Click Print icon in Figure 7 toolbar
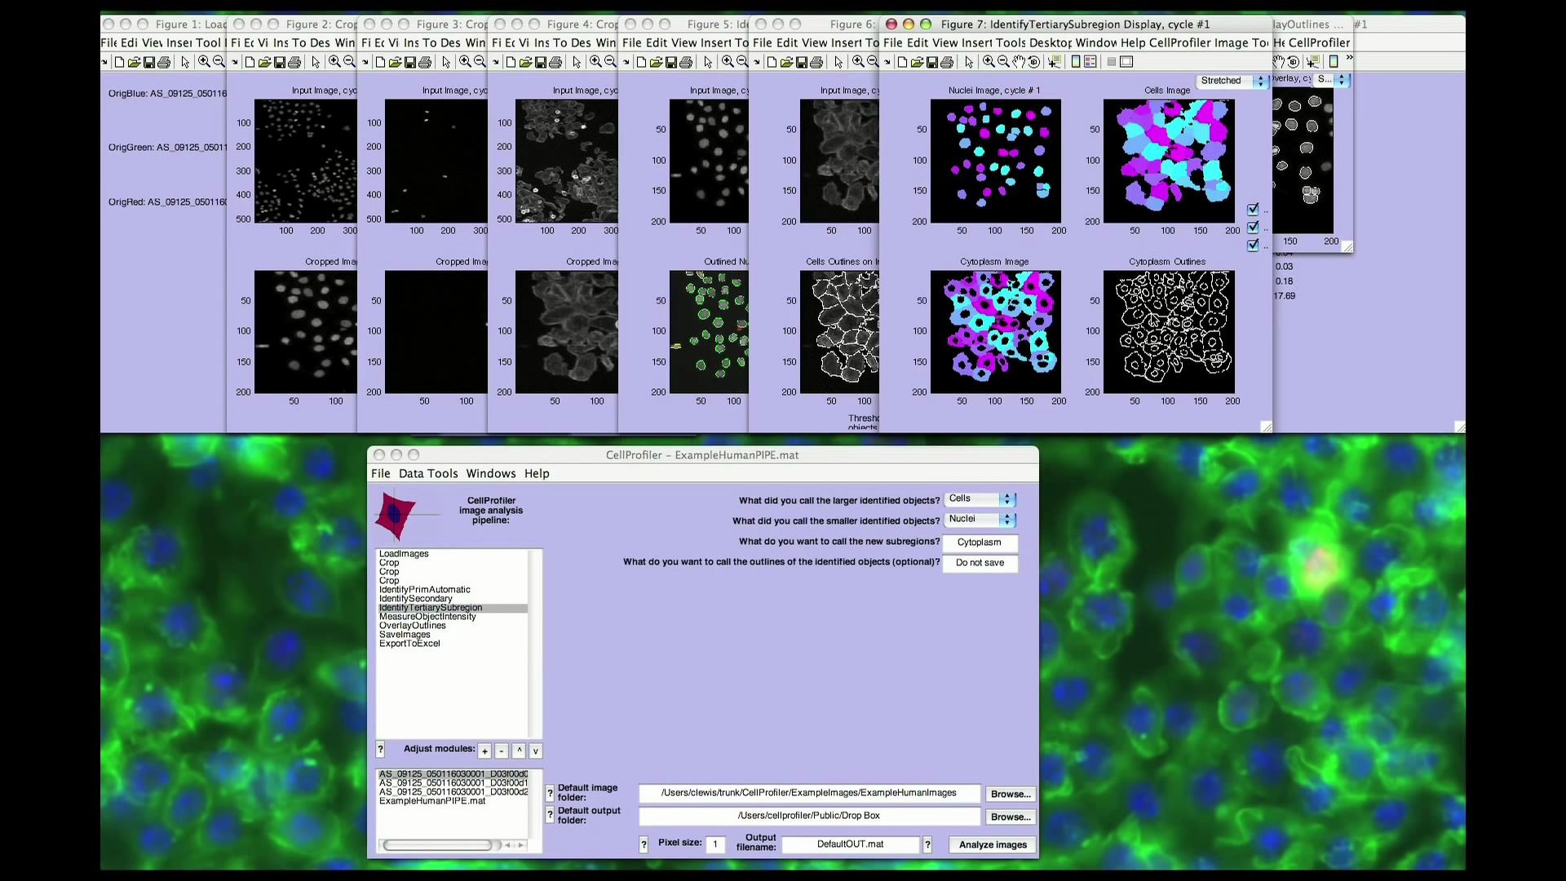The height and width of the screenshot is (881, 1566). coord(946,62)
